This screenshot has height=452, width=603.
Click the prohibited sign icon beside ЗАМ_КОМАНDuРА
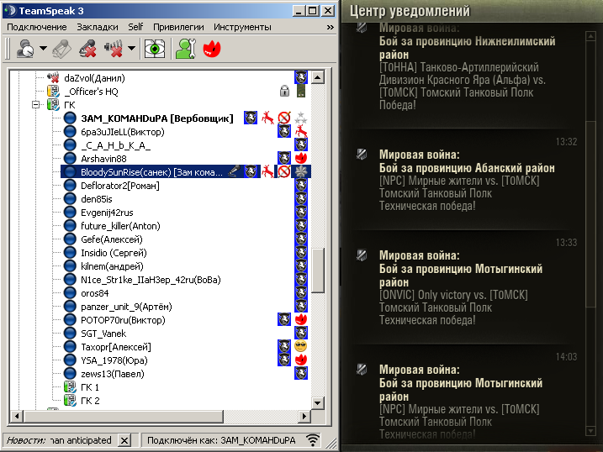pos(284,118)
